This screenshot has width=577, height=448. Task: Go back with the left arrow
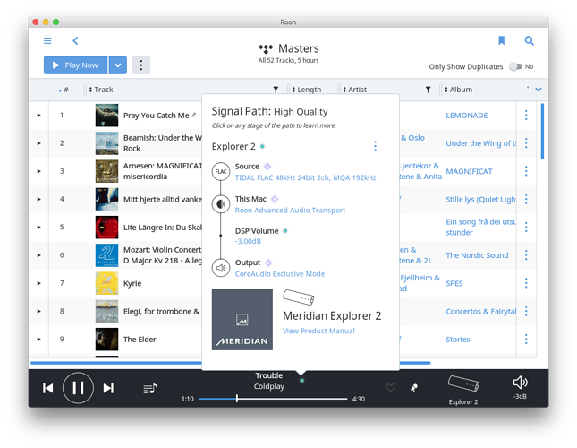pos(75,40)
